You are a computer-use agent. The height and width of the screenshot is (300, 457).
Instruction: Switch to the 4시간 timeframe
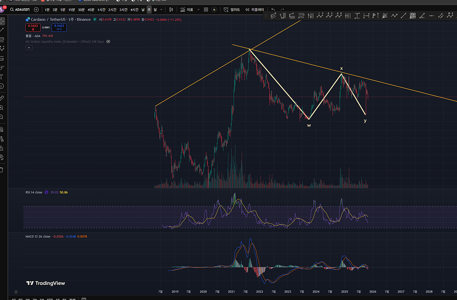click(x=134, y=10)
